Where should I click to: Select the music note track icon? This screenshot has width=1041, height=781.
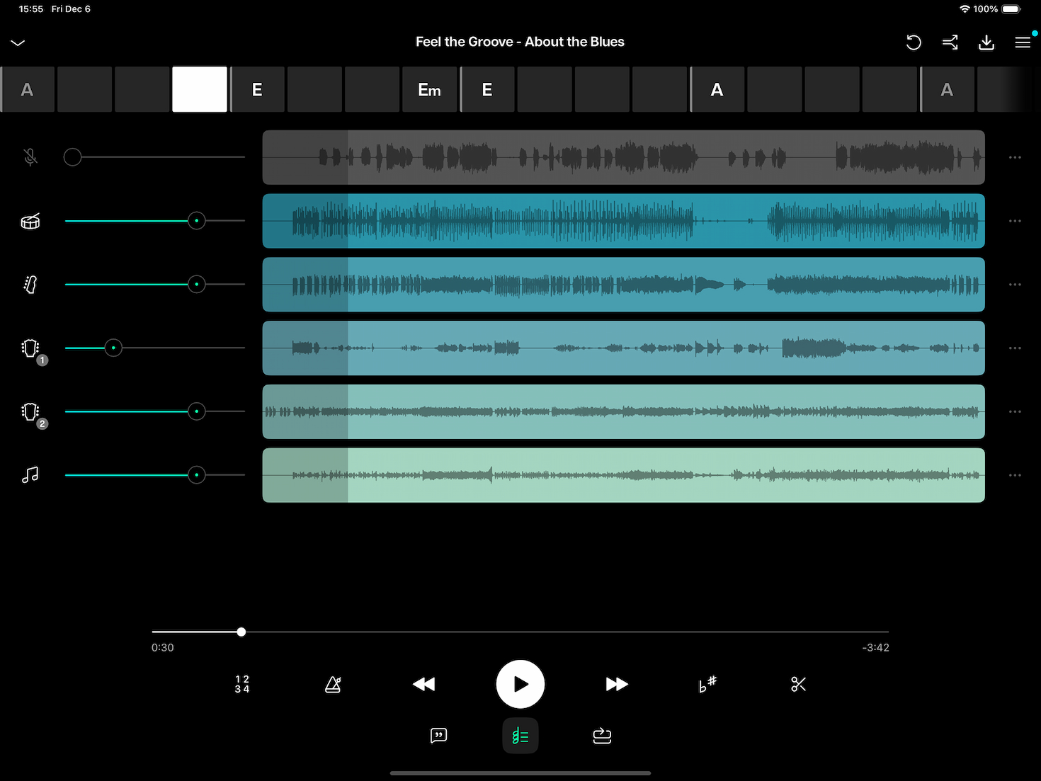click(29, 475)
